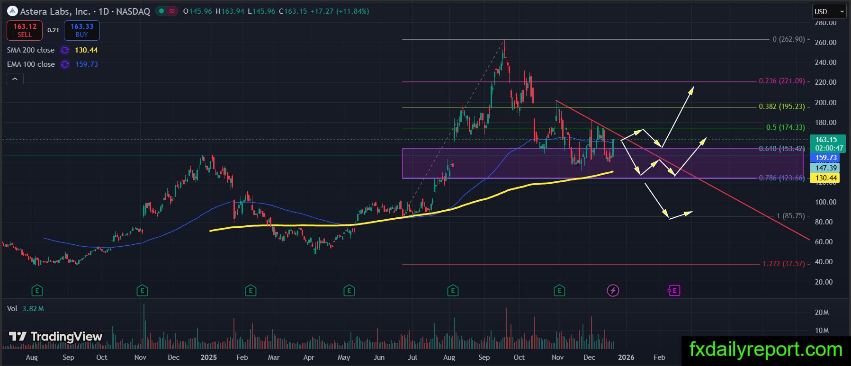The image size is (851, 366).
Task: Click the 0.21 spread value
Action: (x=54, y=30)
